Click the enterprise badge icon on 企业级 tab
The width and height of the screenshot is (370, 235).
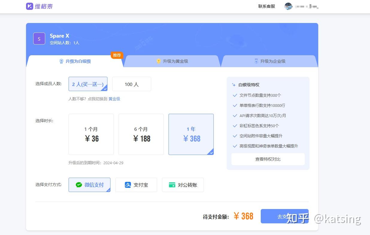pos(256,61)
